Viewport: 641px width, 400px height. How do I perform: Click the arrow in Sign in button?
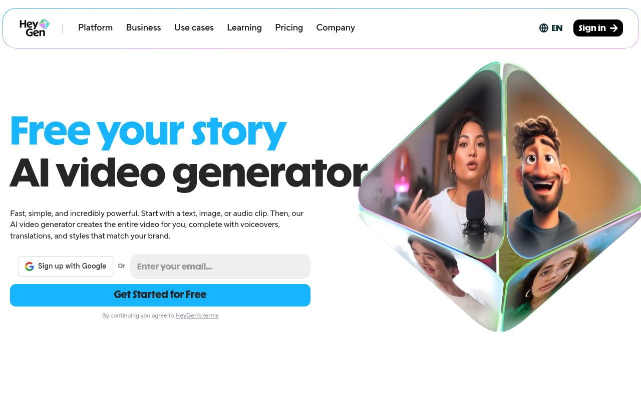coord(614,28)
